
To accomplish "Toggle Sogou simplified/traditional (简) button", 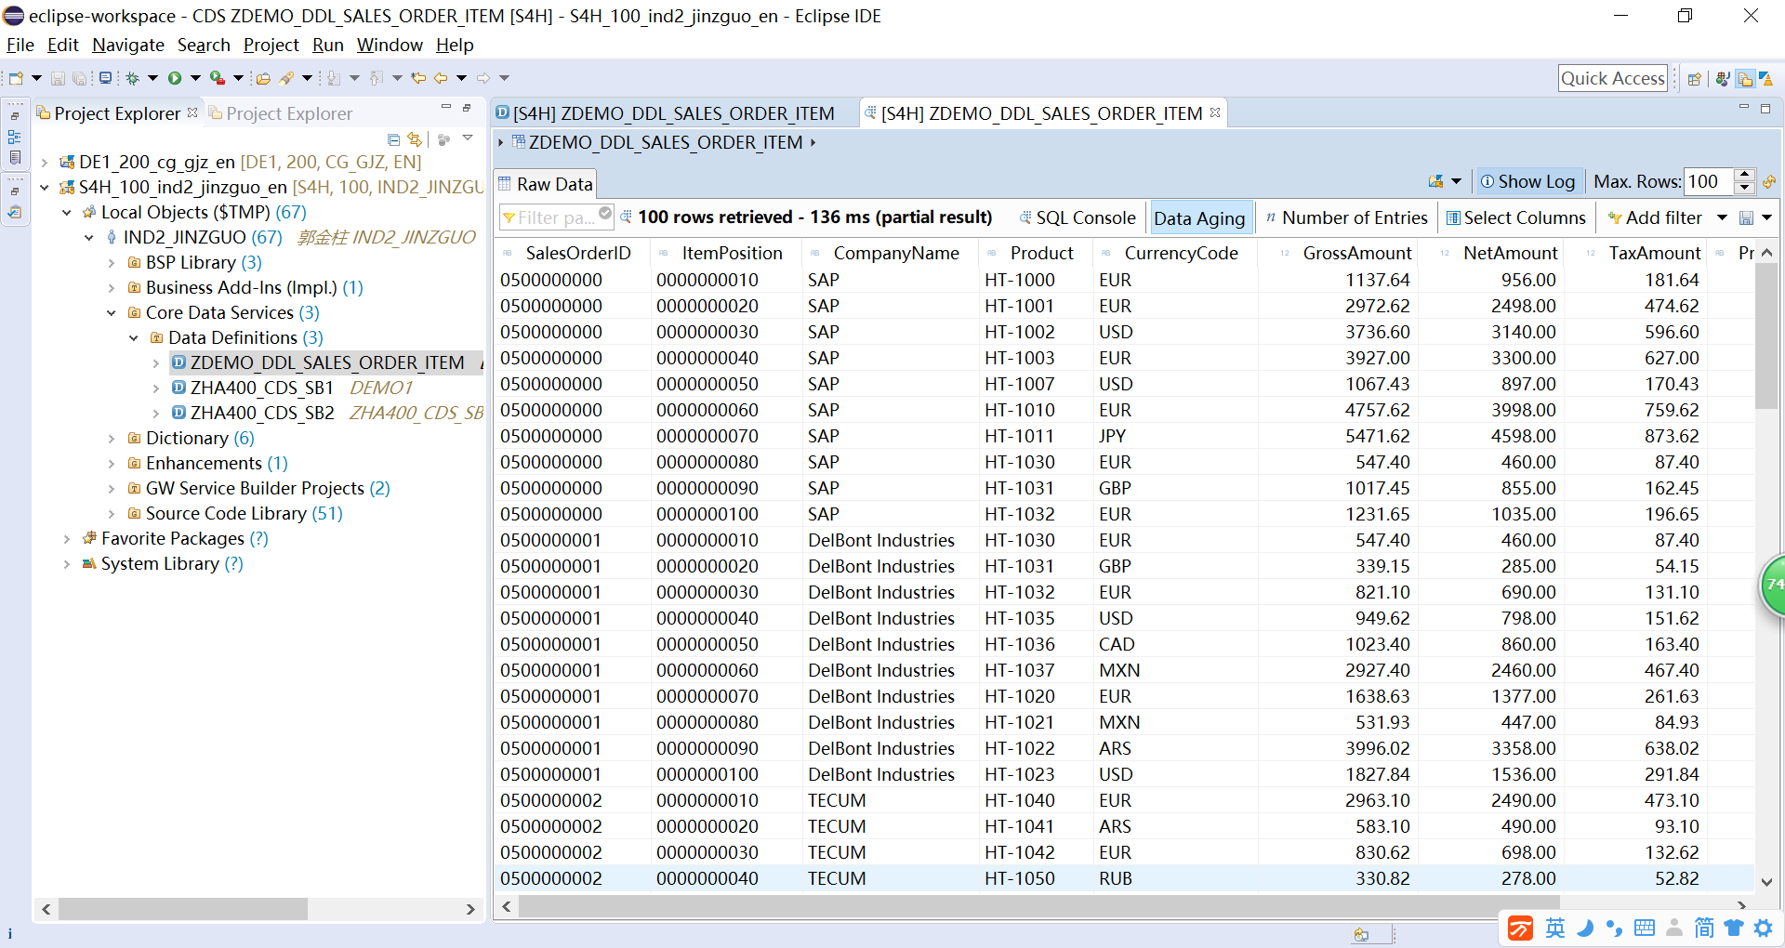I will click(1704, 928).
